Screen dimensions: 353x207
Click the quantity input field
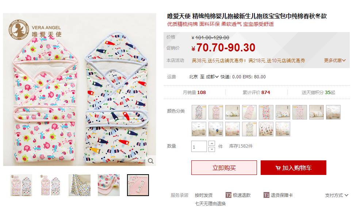[x=199, y=146]
